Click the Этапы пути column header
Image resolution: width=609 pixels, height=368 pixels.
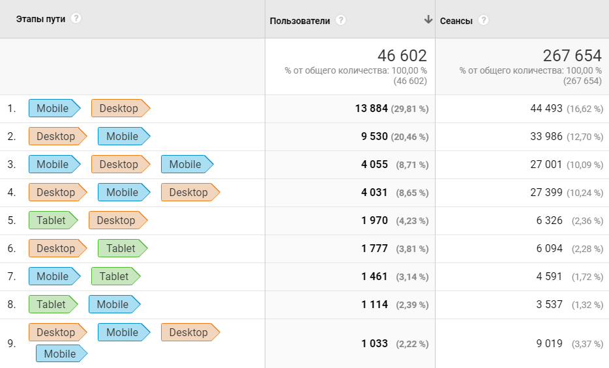pyautogui.click(x=40, y=19)
